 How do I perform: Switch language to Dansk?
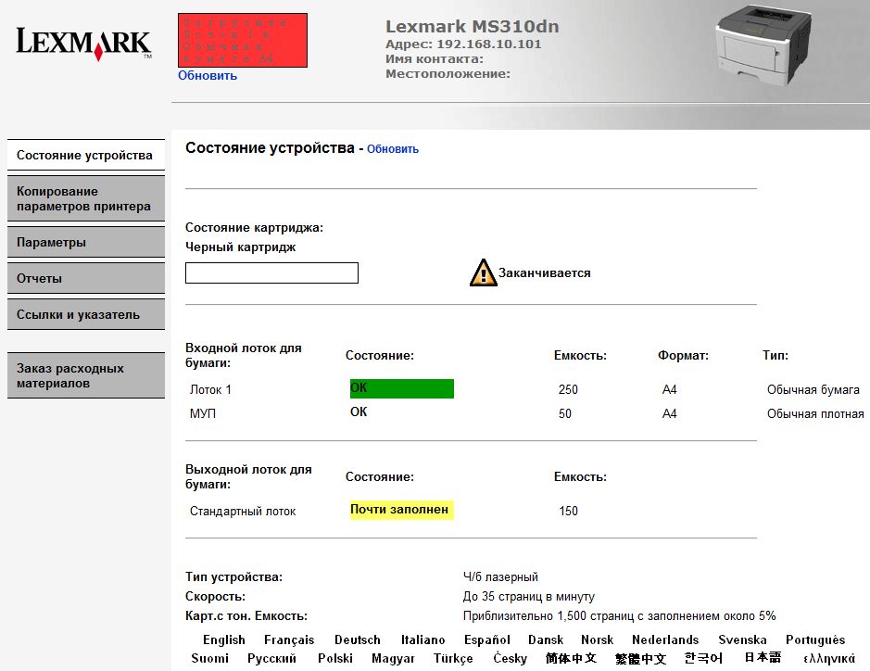point(546,639)
